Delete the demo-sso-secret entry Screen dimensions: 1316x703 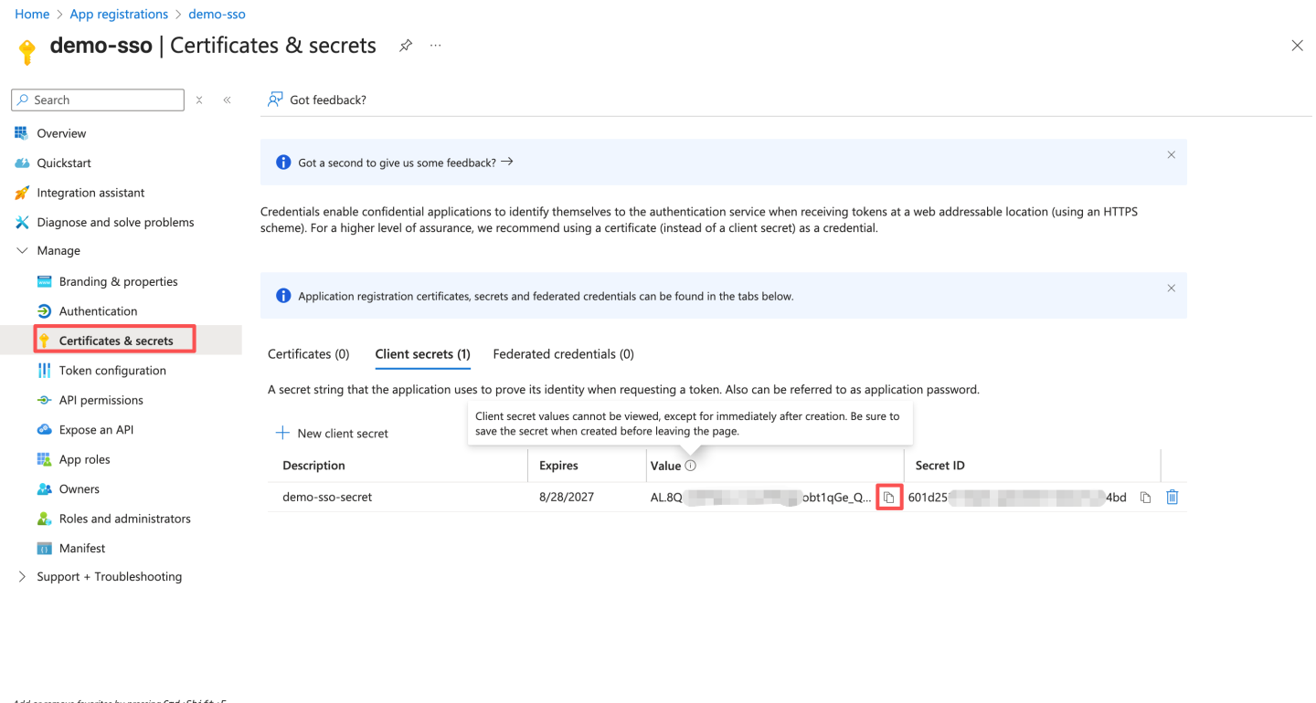pyautogui.click(x=1173, y=498)
